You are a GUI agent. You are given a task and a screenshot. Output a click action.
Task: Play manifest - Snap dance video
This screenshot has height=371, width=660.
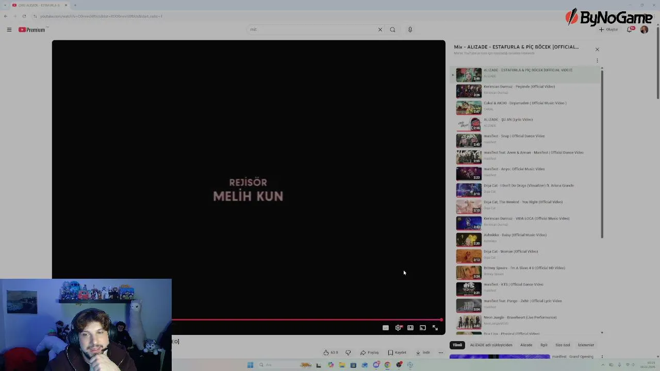(x=526, y=140)
